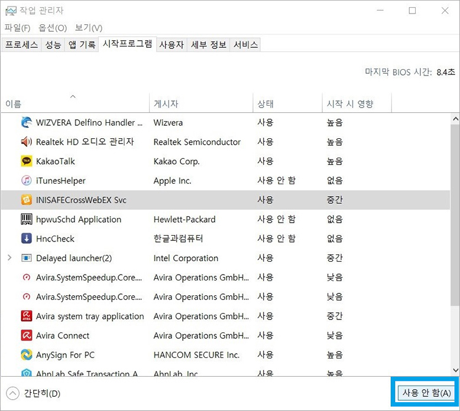This screenshot has height=411, width=460.
Task: Click the Task Manager title bar icon
Action: [x=11, y=11]
